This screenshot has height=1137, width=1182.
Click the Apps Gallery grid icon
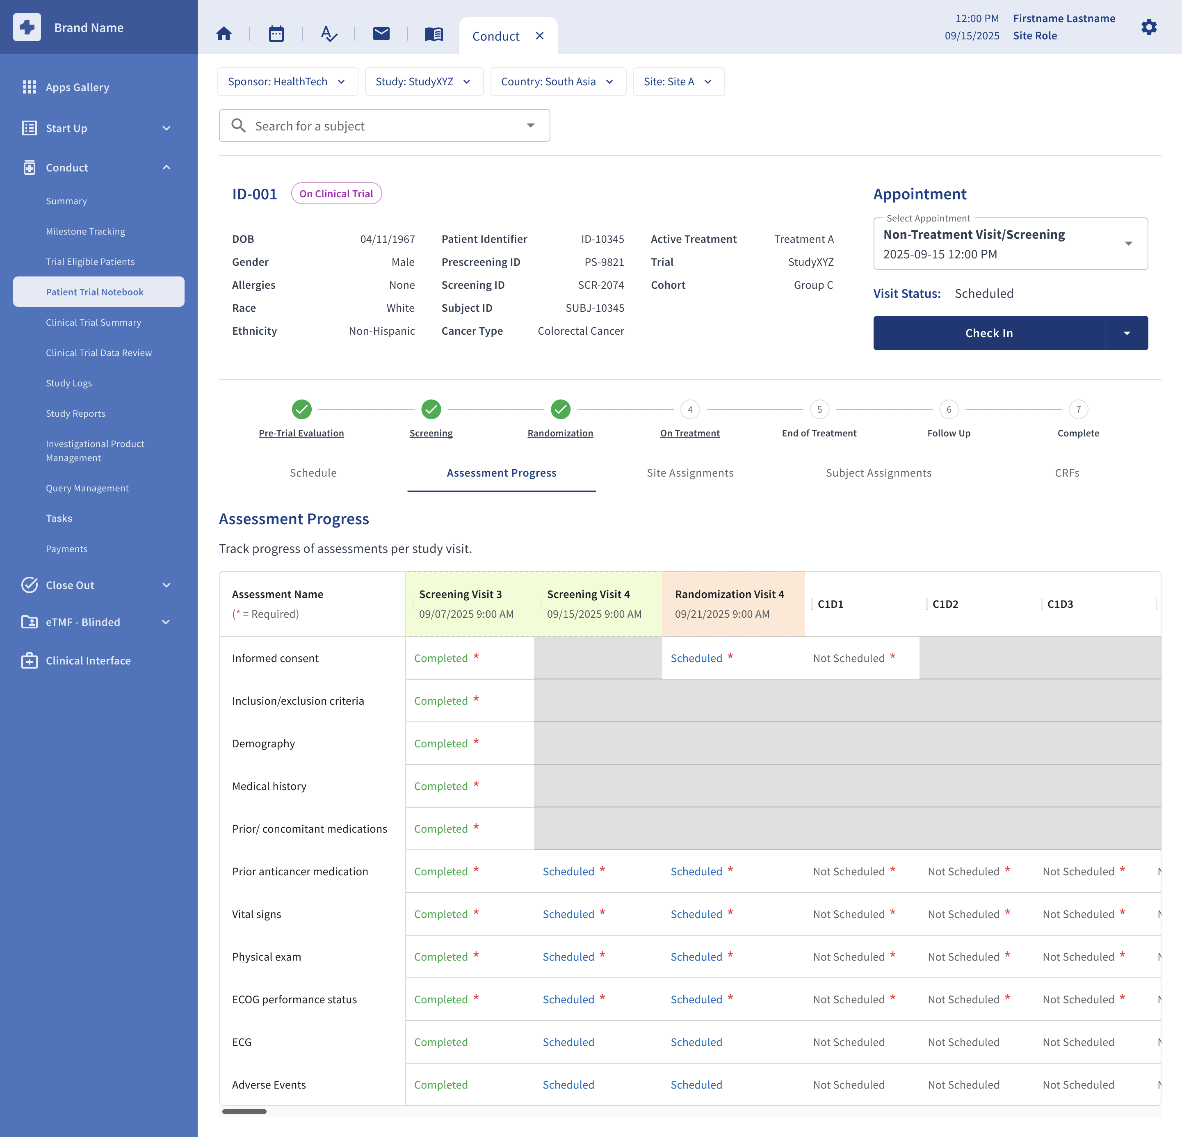click(x=29, y=87)
